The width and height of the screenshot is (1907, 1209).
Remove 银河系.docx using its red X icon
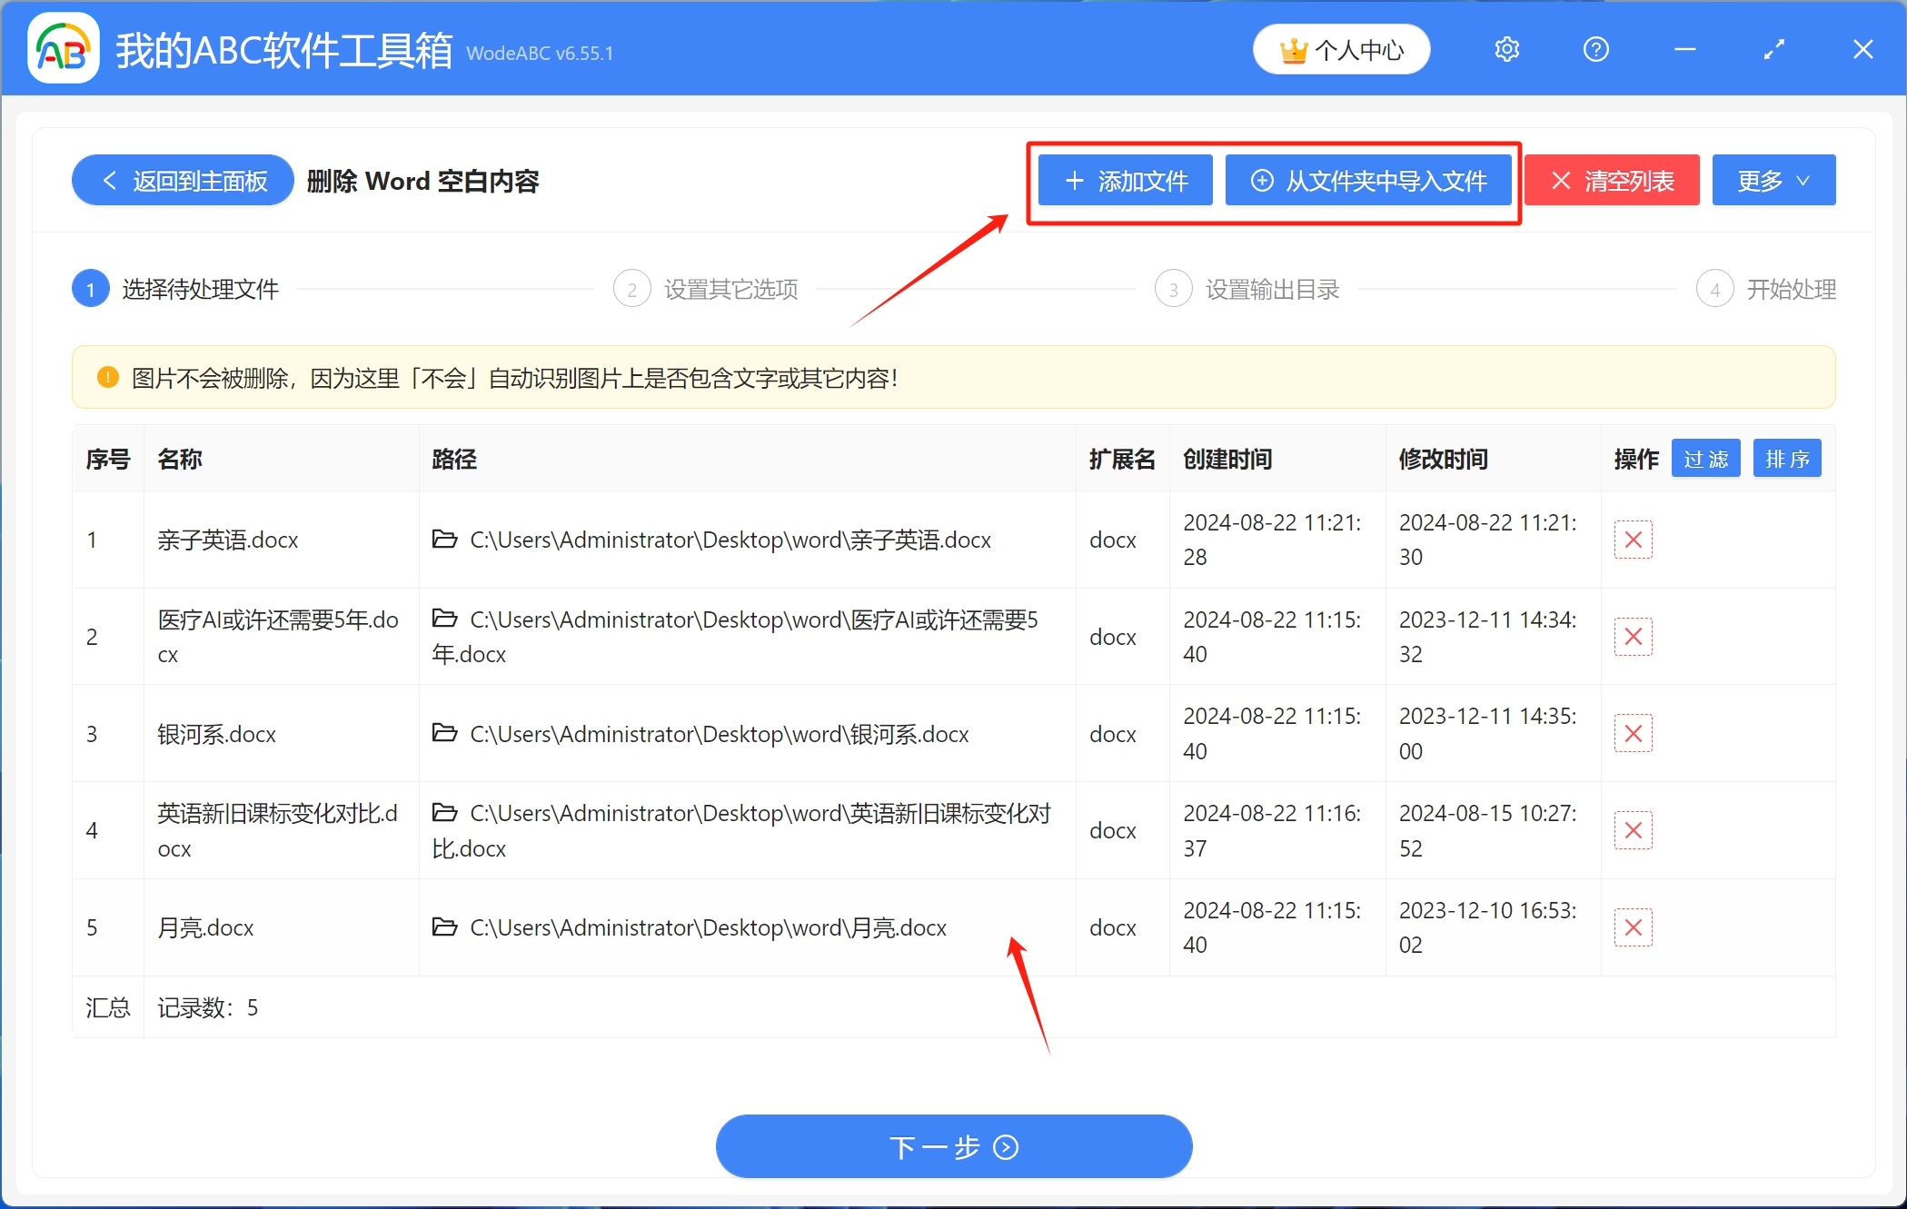click(1633, 734)
